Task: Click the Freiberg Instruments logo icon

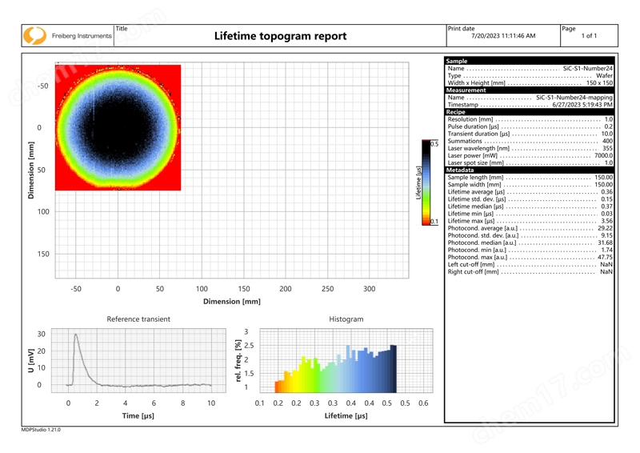Action: tap(34, 36)
